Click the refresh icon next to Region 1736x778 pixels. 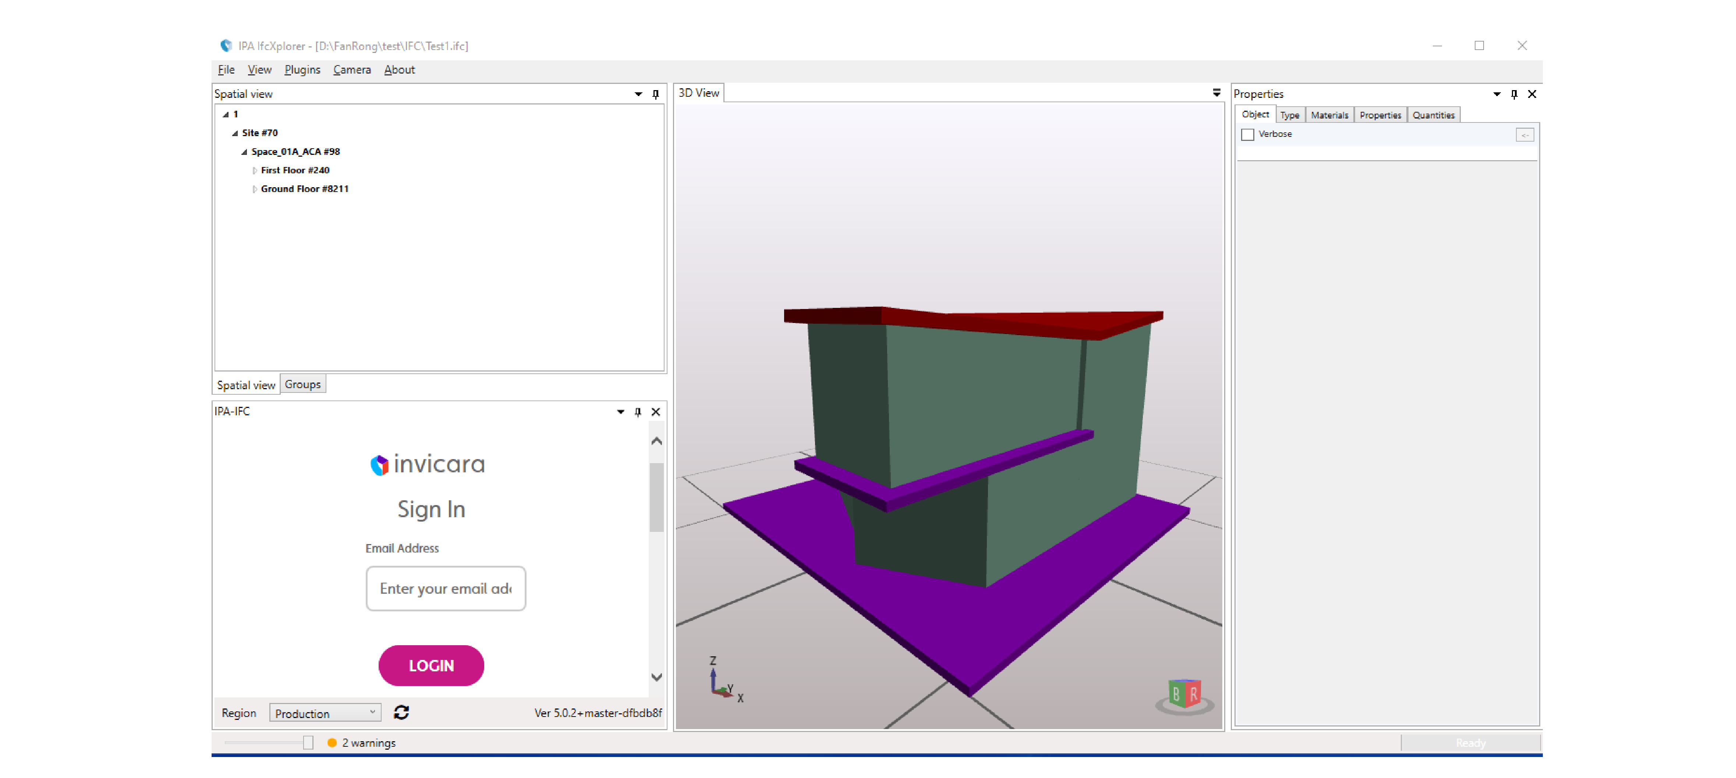click(401, 712)
